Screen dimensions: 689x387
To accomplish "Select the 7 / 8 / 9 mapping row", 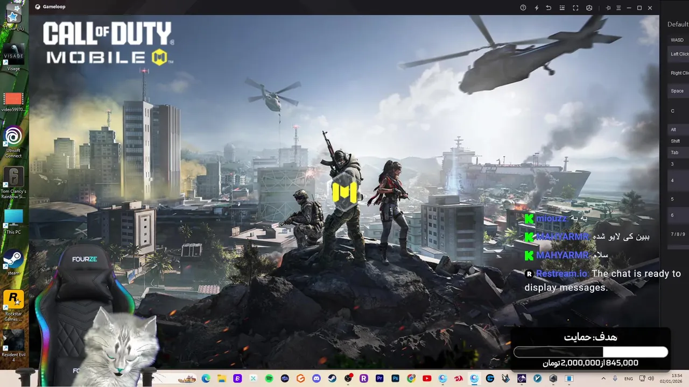I will [678, 234].
